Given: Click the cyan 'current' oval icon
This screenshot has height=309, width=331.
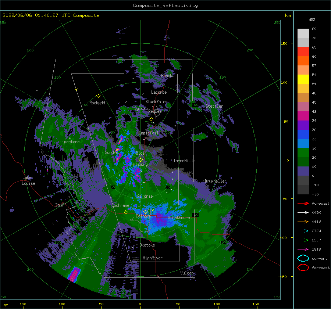Looking at the screenshot, I should coord(303,258).
